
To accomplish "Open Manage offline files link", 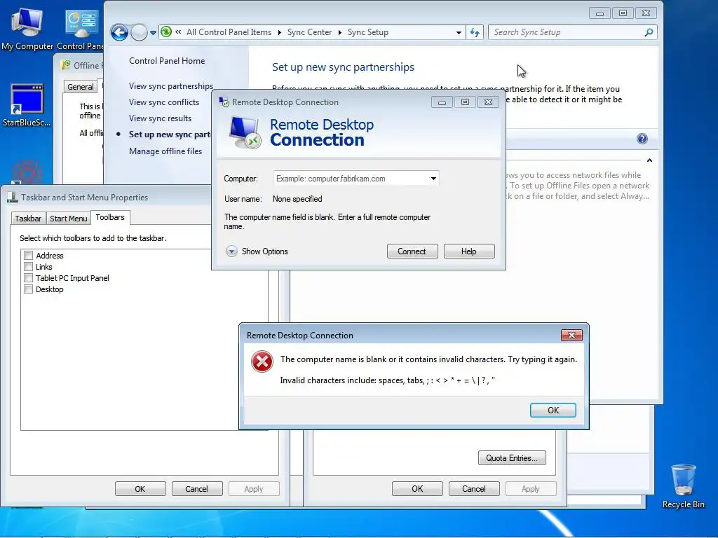I will 165,151.
